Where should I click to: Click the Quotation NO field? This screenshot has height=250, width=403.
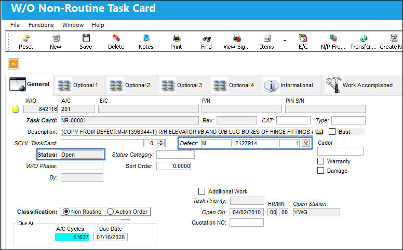(247, 223)
